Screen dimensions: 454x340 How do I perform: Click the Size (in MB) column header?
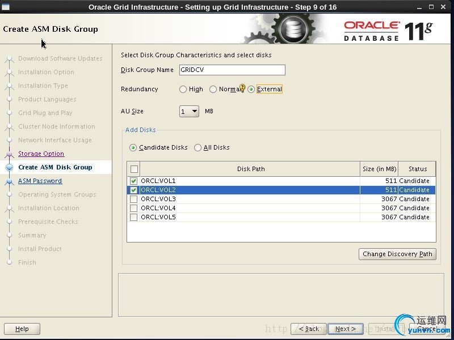tap(379, 169)
